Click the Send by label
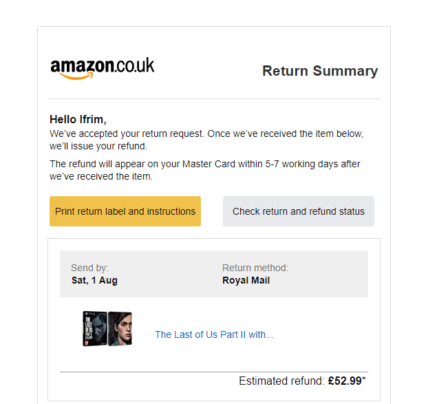The image size is (428, 404). click(89, 268)
